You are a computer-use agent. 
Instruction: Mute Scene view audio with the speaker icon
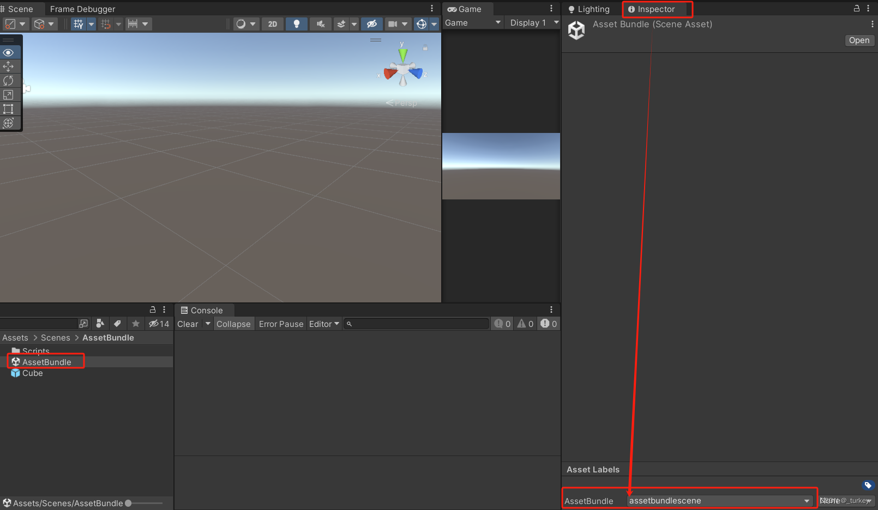(x=320, y=23)
